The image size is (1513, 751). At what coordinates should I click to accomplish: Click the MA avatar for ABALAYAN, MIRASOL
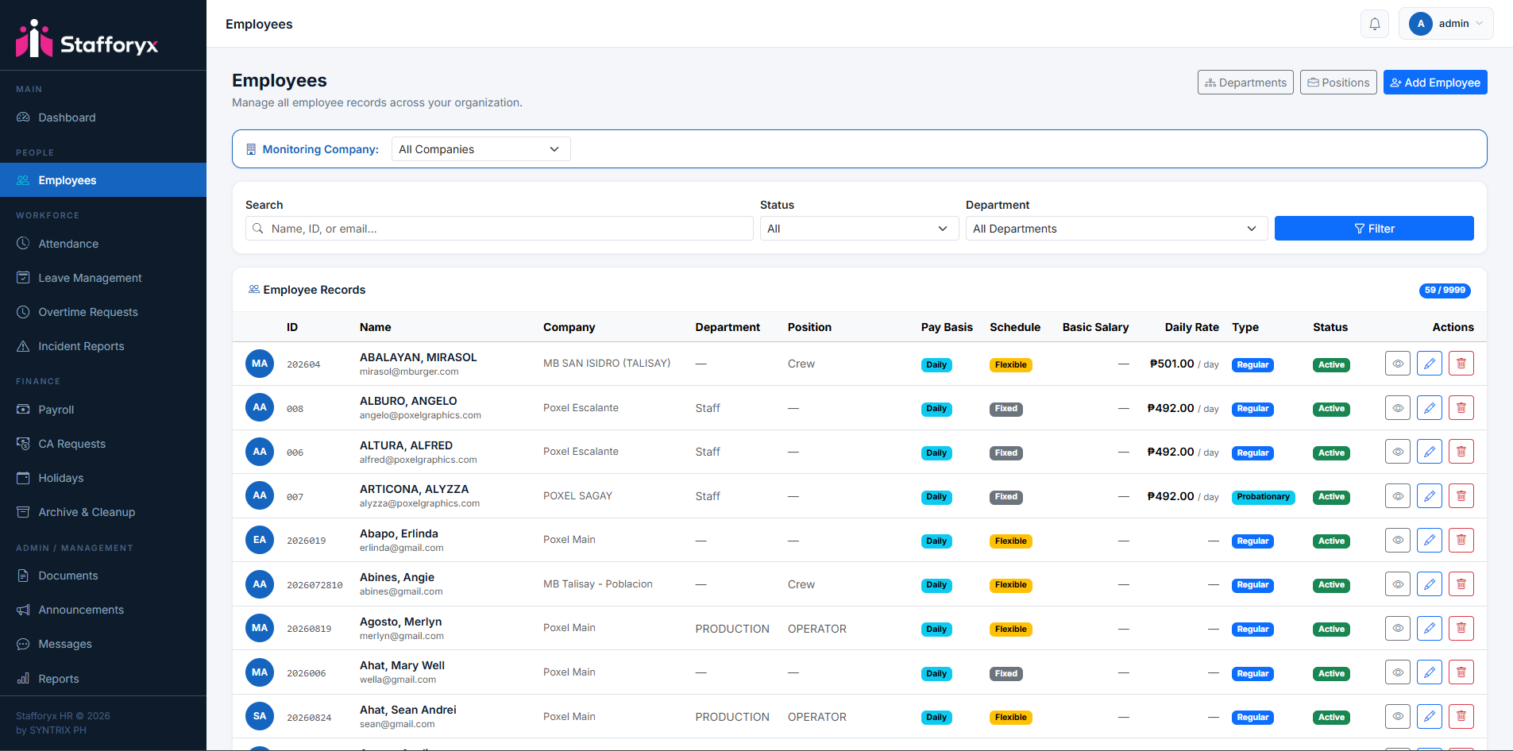point(260,364)
